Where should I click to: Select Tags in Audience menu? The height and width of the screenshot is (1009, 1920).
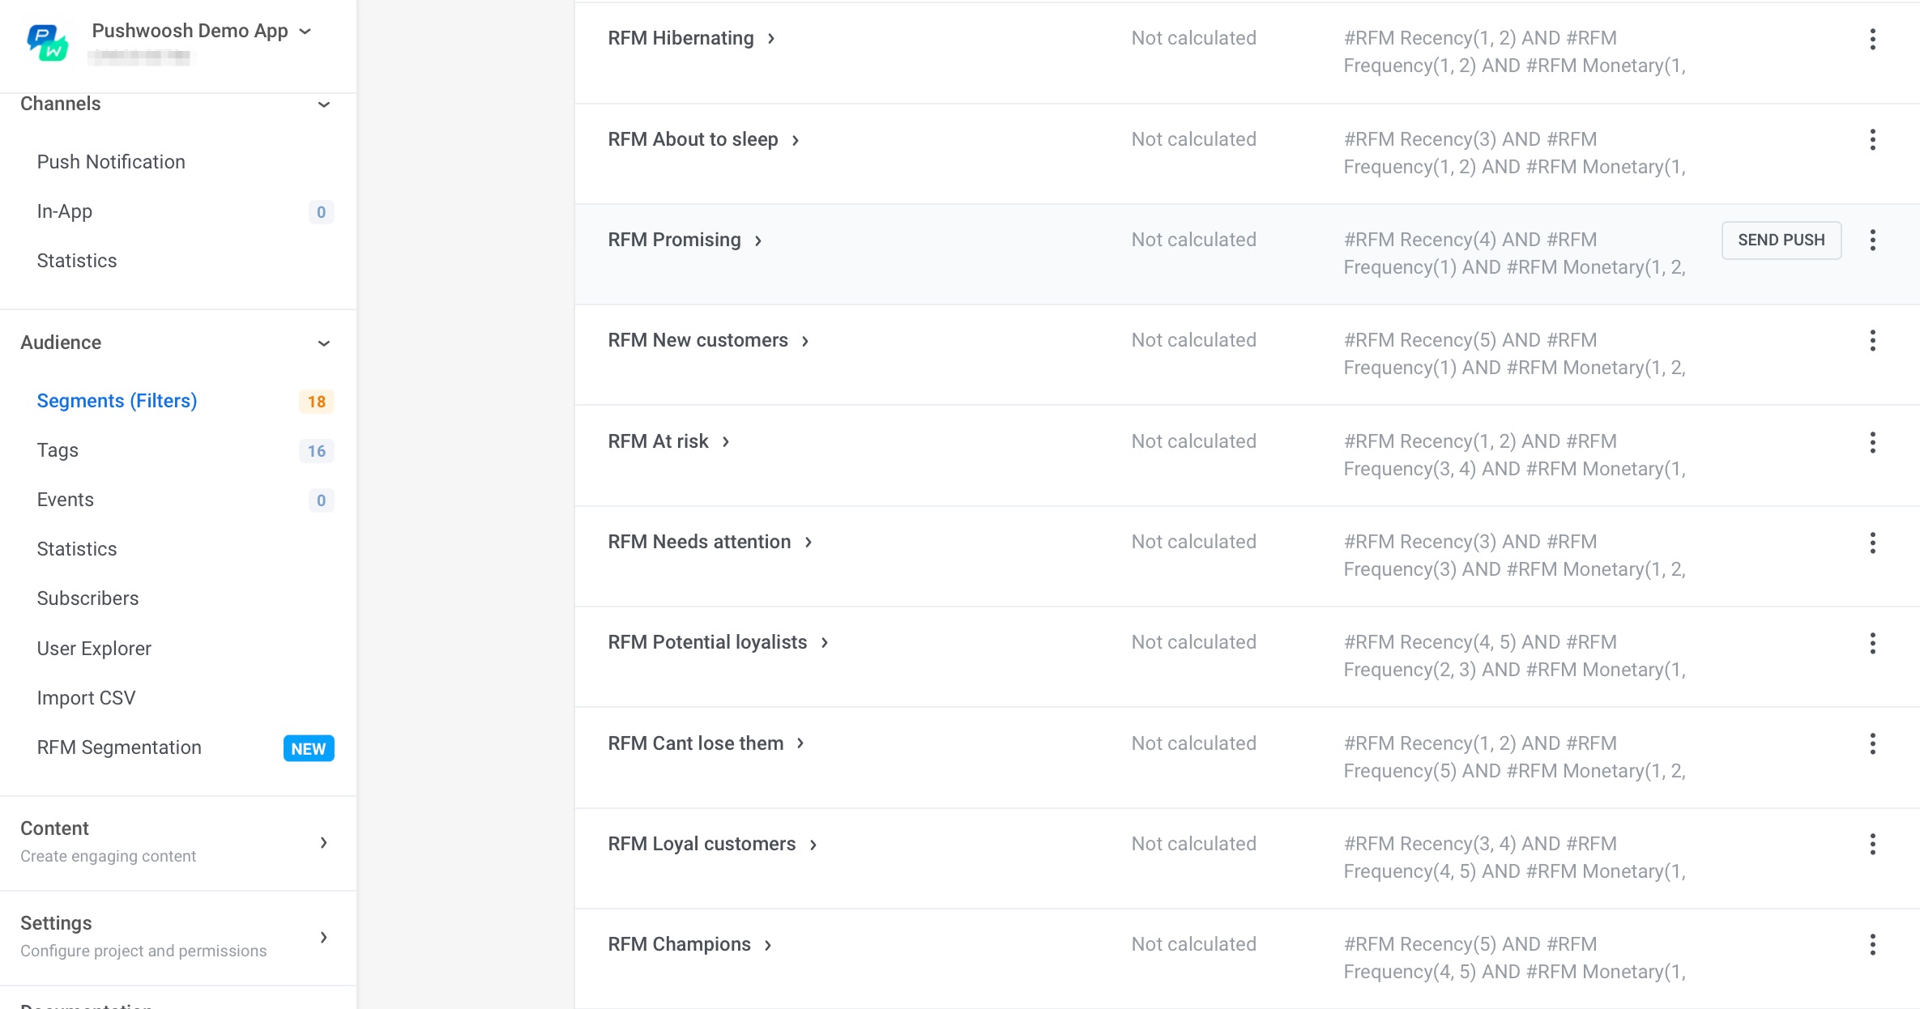(x=58, y=450)
